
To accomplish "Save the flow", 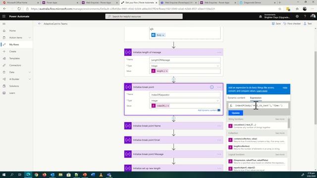I will pos(276,24).
